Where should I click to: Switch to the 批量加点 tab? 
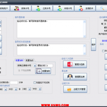(x=30, y=60)
